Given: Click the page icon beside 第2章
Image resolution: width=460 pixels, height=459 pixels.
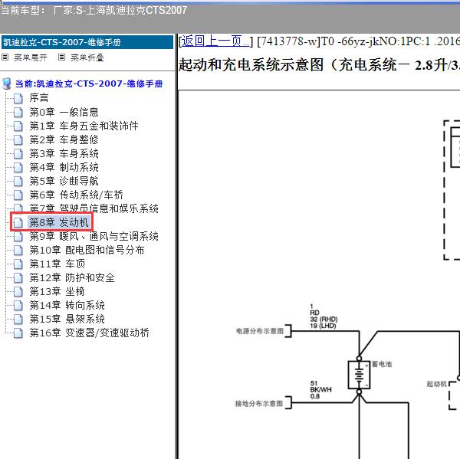Looking at the screenshot, I should [18, 140].
